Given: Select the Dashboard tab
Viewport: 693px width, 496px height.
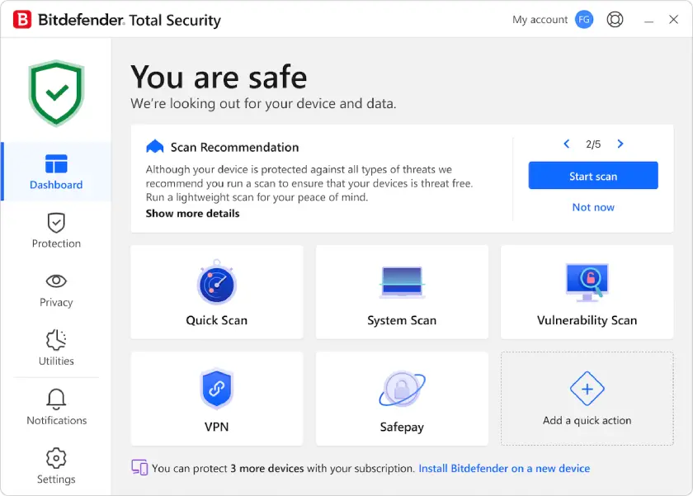Looking at the screenshot, I should tap(55, 171).
